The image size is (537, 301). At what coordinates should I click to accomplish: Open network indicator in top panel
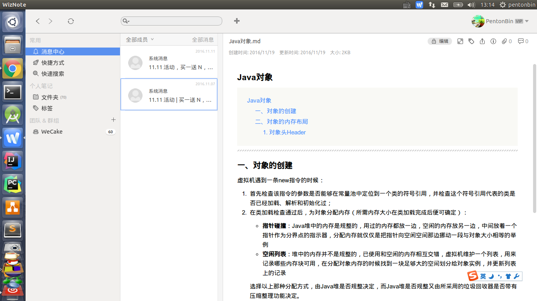point(432,5)
